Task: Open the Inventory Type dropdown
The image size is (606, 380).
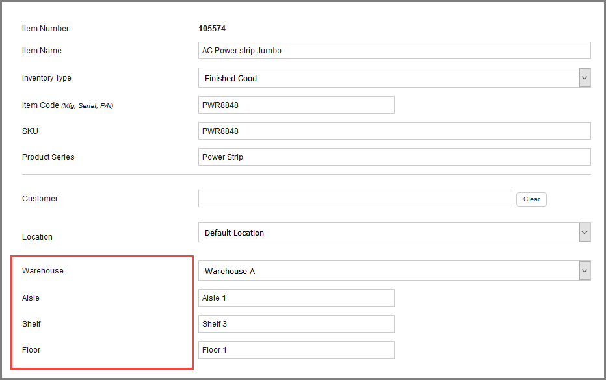Action: pyautogui.click(x=394, y=78)
